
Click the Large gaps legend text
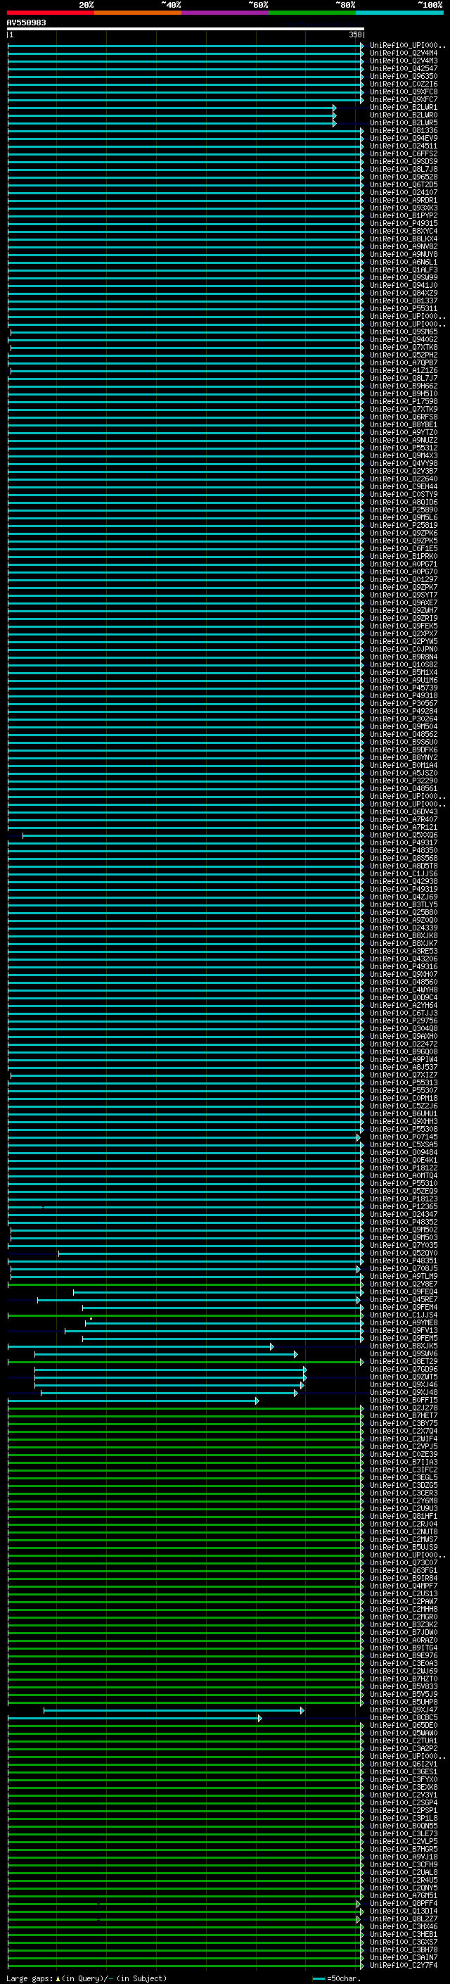86,1978
